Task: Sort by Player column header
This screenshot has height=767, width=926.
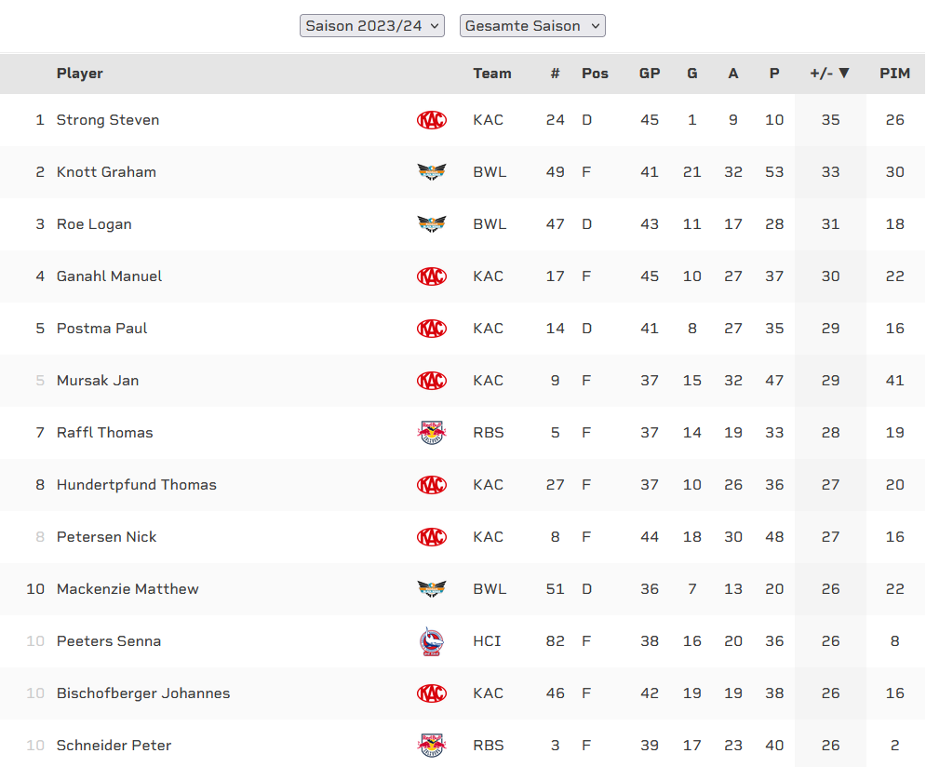Action: pos(80,74)
